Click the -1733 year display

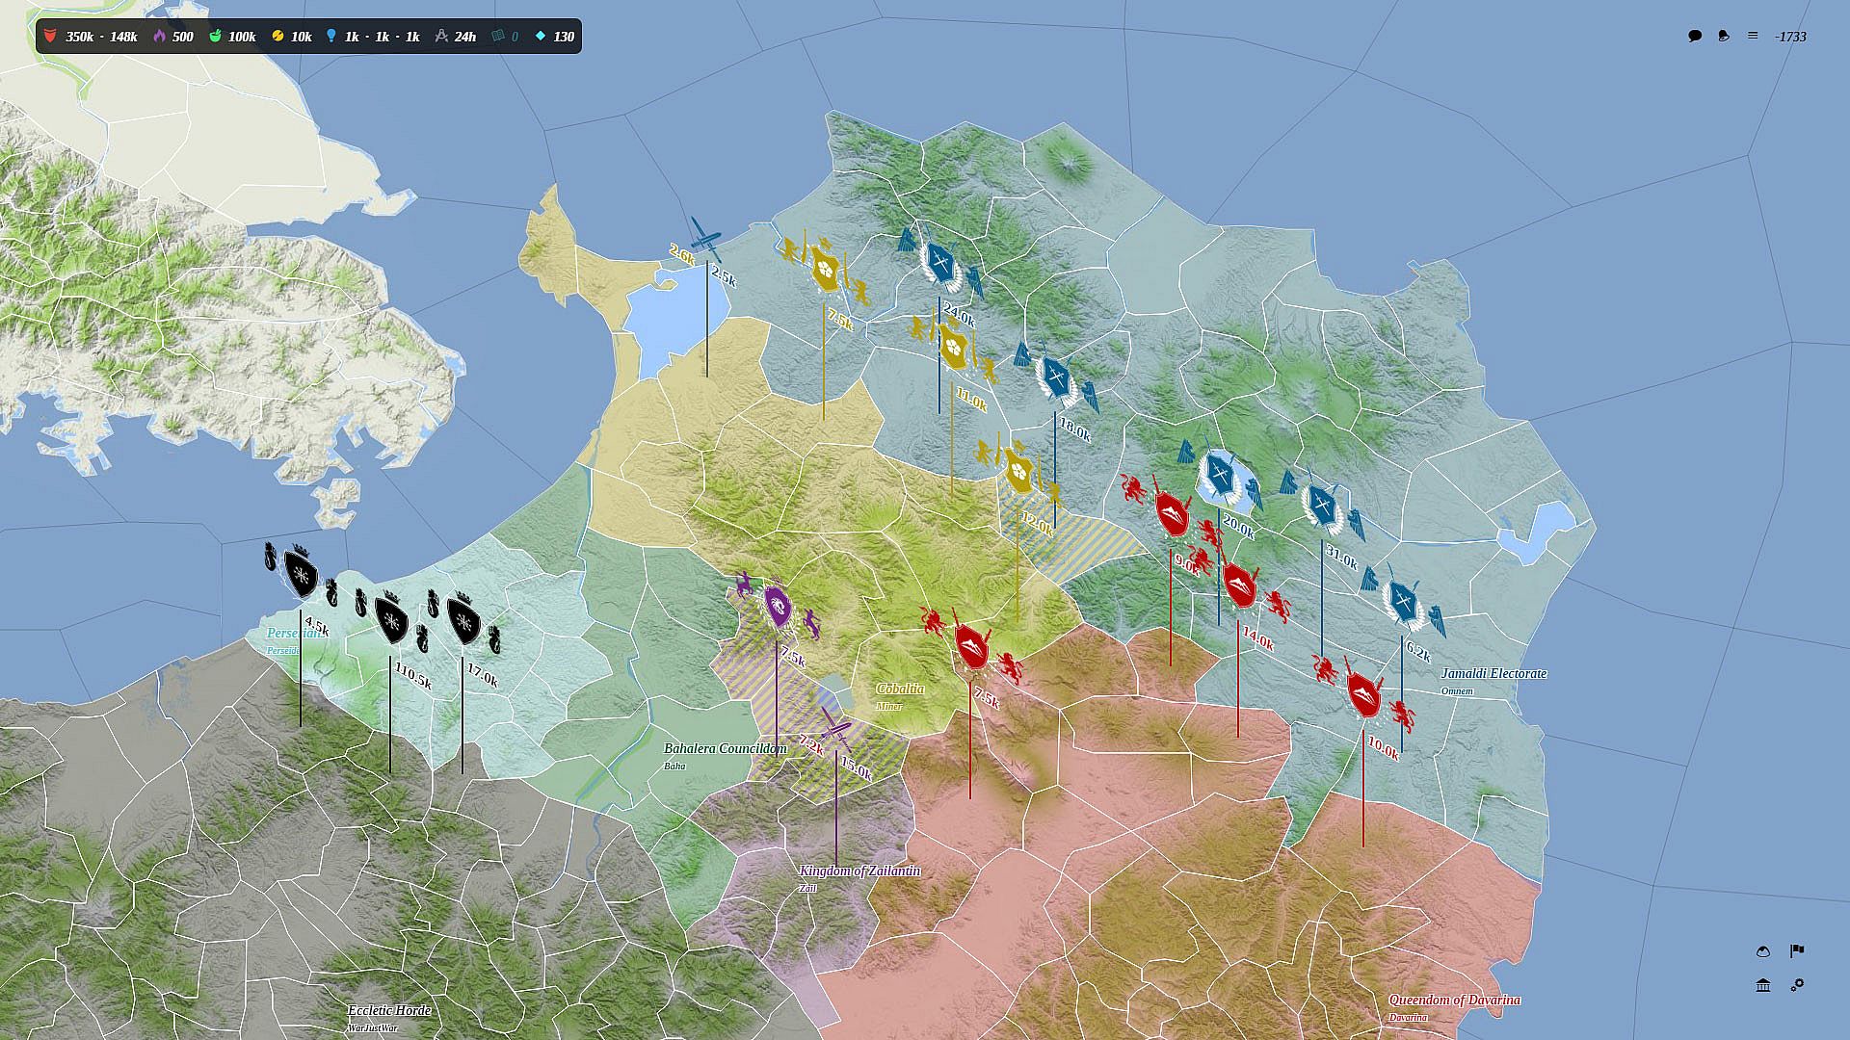click(1790, 37)
